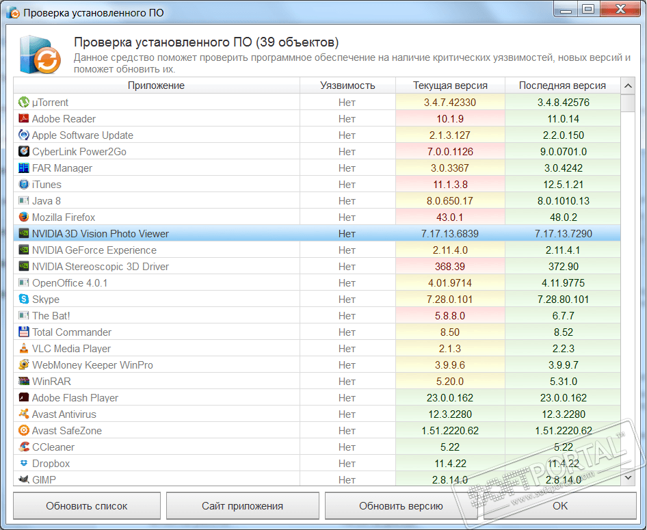This screenshot has height=530, width=647.
Task: Select the Adobe Reader row name
Action: tap(64, 119)
